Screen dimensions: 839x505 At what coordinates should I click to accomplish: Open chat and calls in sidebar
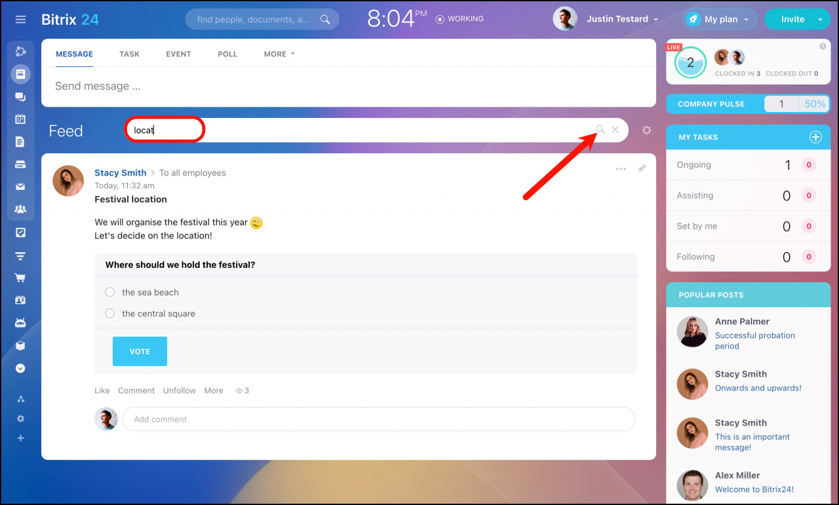20,97
